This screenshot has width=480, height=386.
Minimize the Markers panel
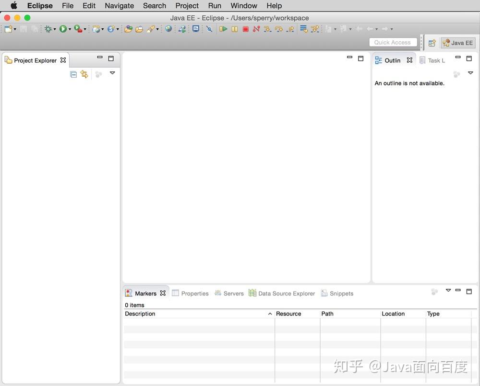pyautogui.click(x=458, y=290)
